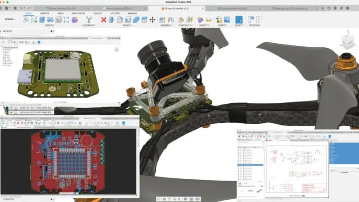Expand the ASSEMBLE menu dropdown
Screen dimensions: 359x202
(166, 25)
